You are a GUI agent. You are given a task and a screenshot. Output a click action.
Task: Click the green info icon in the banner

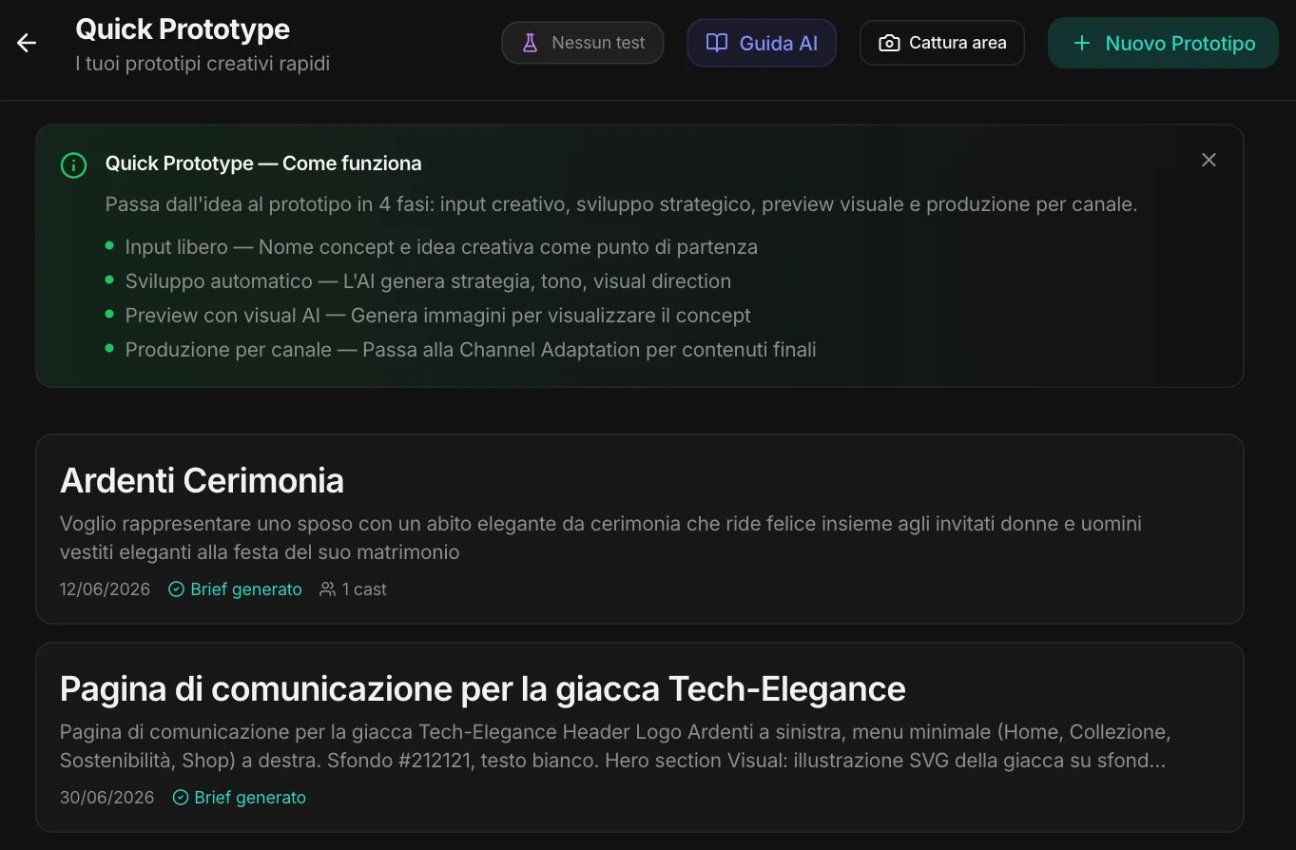tap(73, 164)
